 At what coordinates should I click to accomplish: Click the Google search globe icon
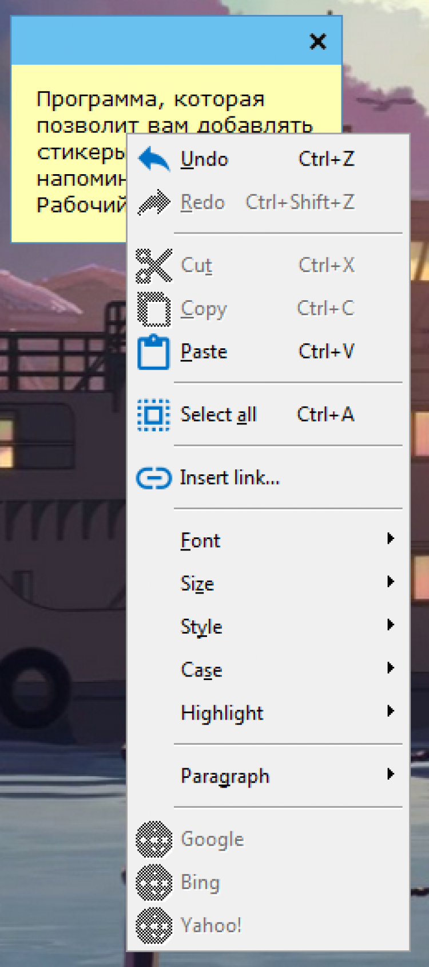(x=154, y=839)
